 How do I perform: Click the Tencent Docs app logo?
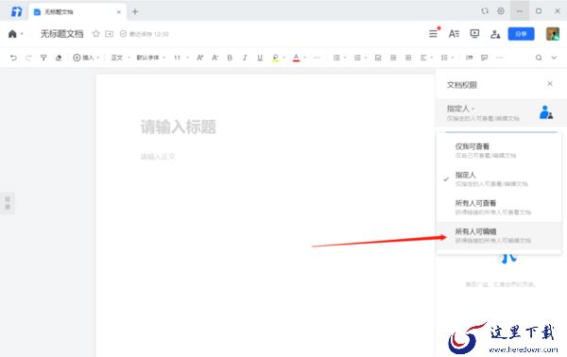pos(16,11)
